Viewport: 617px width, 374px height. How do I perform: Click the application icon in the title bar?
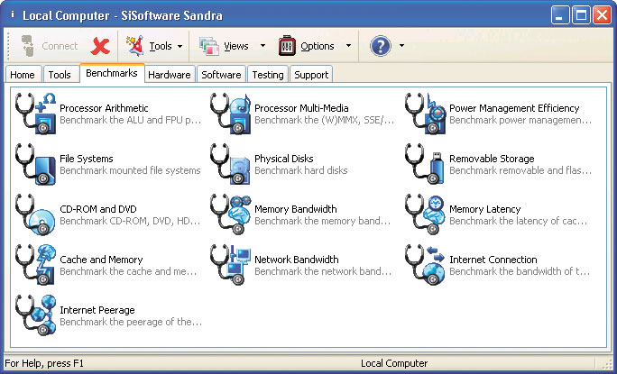13,15
